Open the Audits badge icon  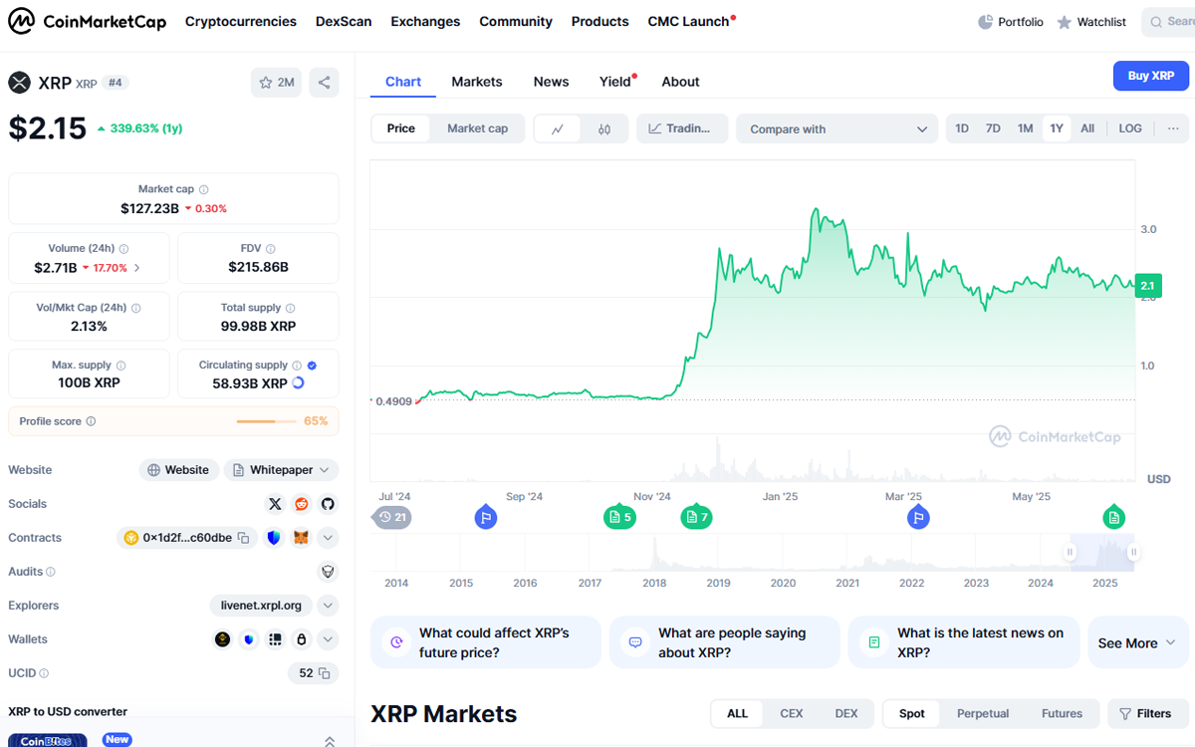click(327, 572)
